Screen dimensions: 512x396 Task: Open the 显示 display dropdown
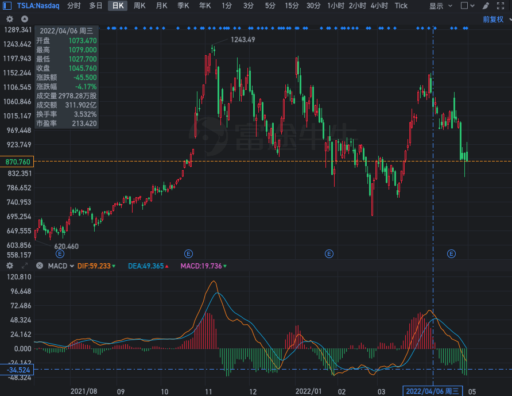pos(440,6)
